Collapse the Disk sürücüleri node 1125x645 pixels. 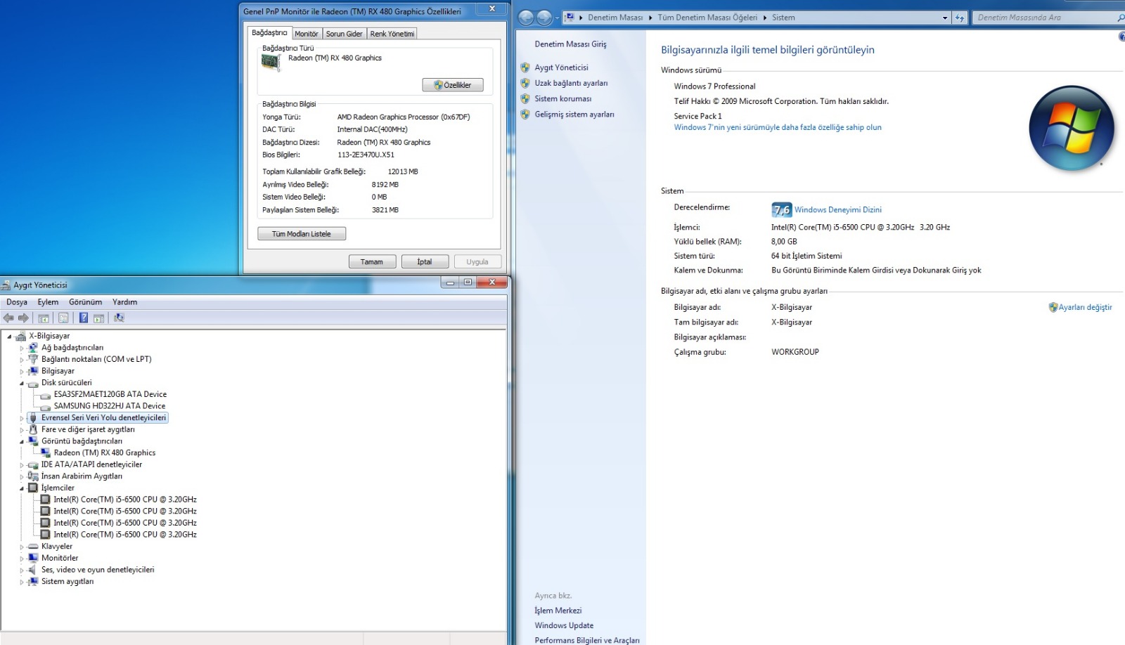(x=22, y=384)
